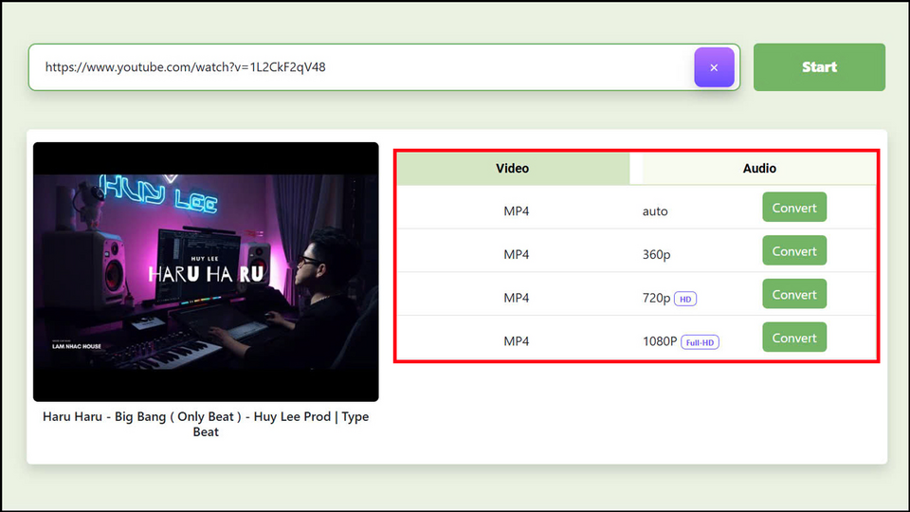Click the HD badge next to 720p
This screenshot has height=512, width=910.
click(685, 299)
